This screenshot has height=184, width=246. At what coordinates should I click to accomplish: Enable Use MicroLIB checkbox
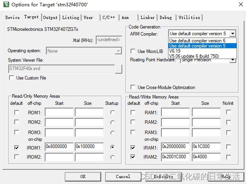coord(133,51)
